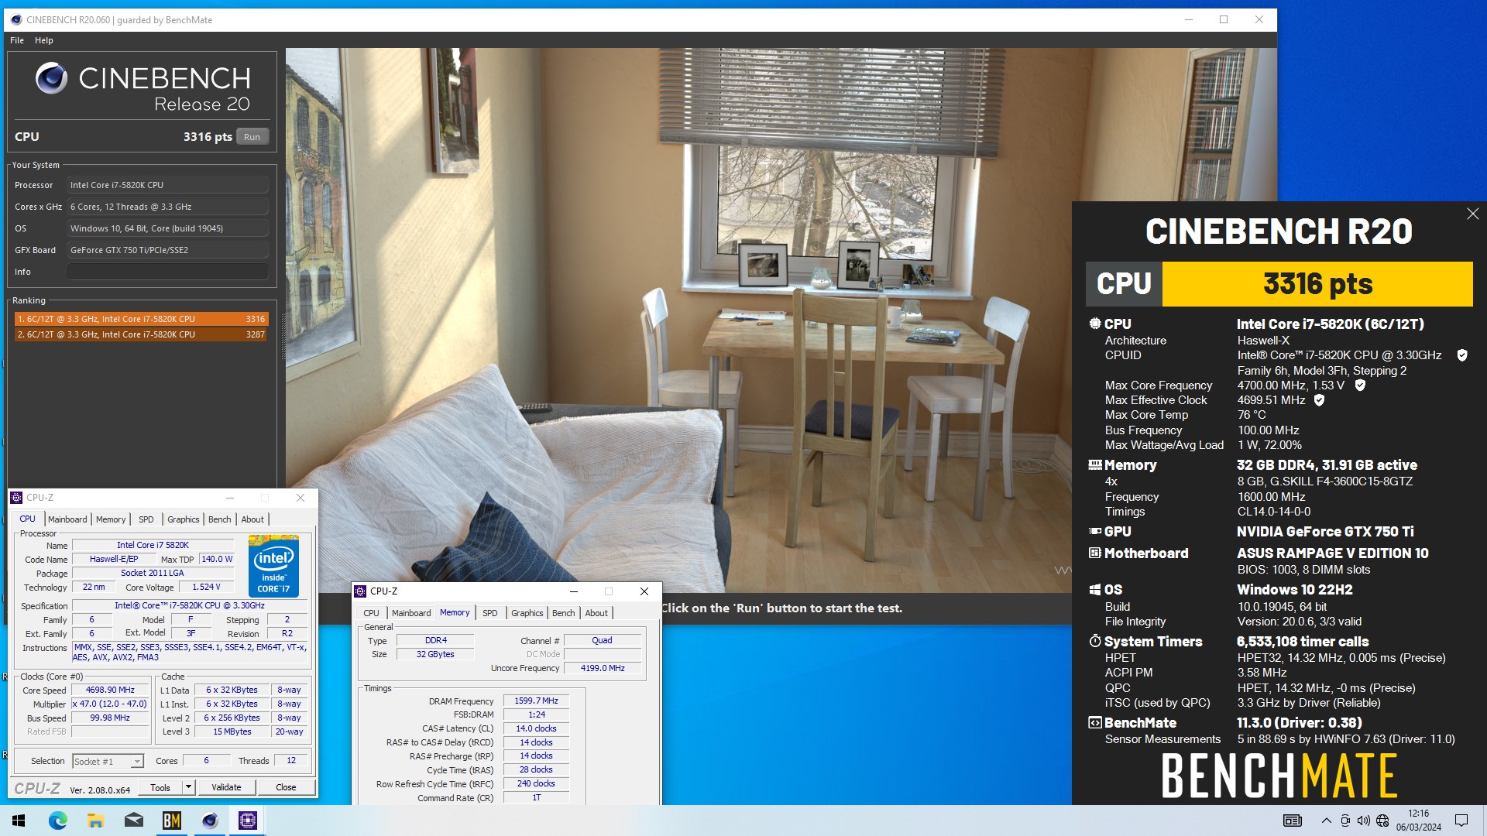Click the Info input field in Cinebench
This screenshot has height=836, width=1487.
[x=167, y=272]
